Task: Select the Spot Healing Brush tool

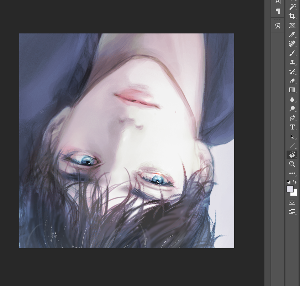Action: (x=292, y=44)
